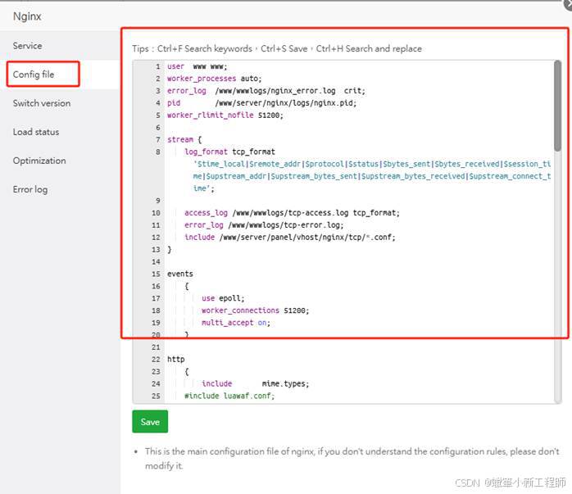Close the Nginx dialog with the X icon

[x=568, y=3]
